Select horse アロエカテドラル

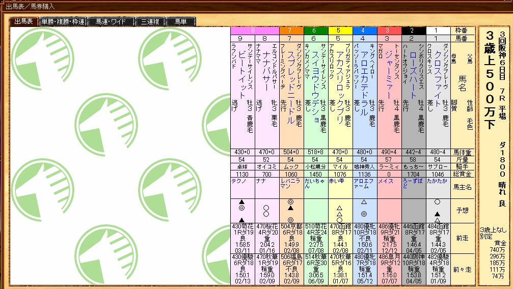364,83
